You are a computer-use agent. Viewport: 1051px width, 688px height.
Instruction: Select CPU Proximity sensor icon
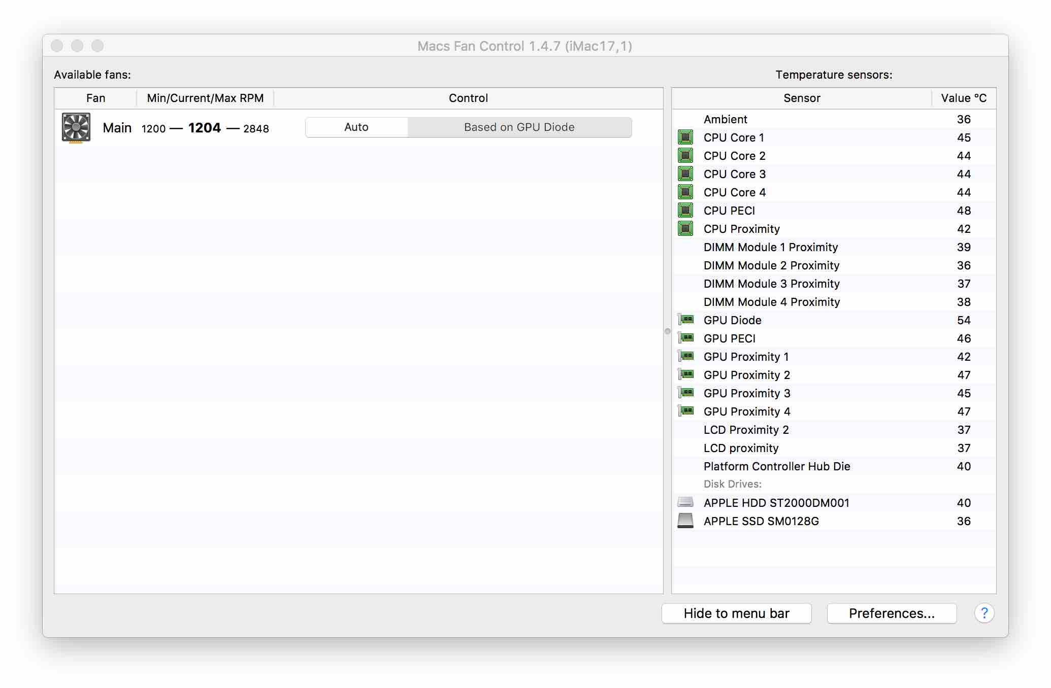point(685,228)
